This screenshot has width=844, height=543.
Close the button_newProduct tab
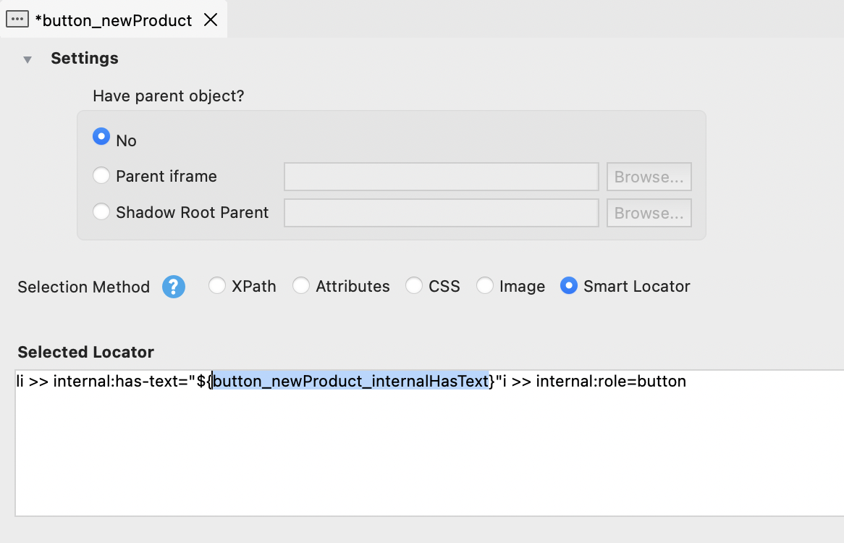(211, 20)
